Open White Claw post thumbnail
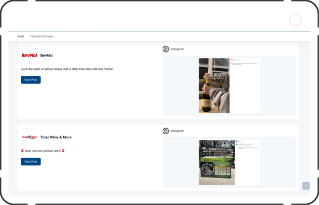Screen dimensions: 319x205 click(x=229, y=163)
